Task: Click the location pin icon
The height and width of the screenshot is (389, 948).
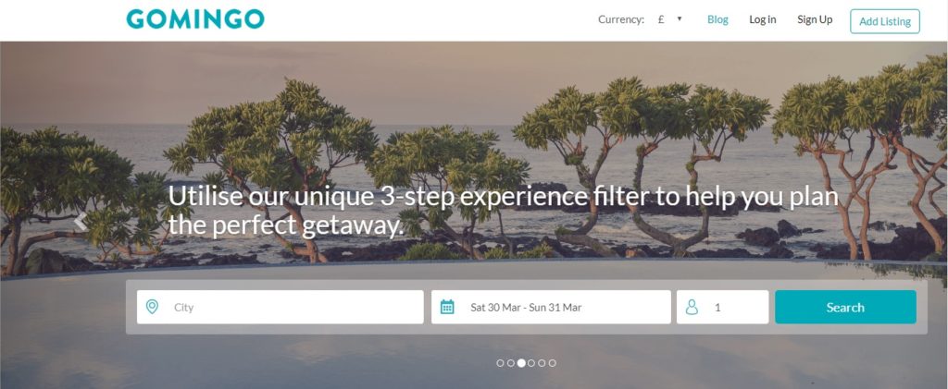Action: (x=153, y=307)
